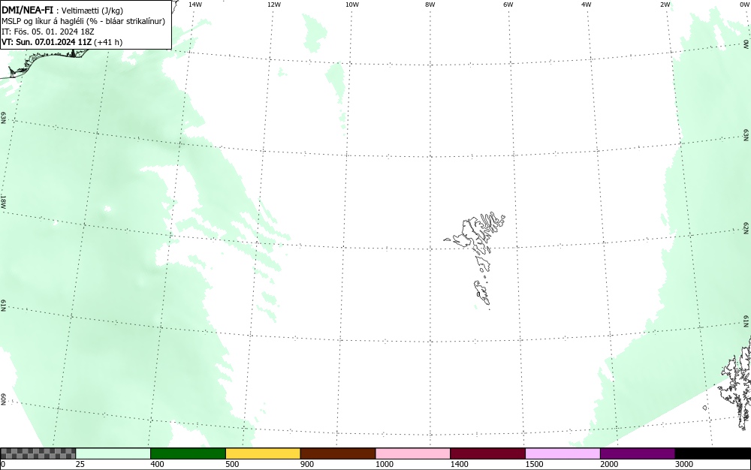Click the DMI/NEA-FI title text
The image size is (751, 470).
point(27,10)
